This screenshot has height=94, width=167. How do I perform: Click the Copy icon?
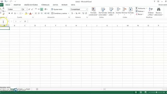click(3, 11)
